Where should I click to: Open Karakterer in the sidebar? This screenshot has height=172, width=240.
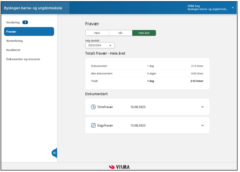13,50
